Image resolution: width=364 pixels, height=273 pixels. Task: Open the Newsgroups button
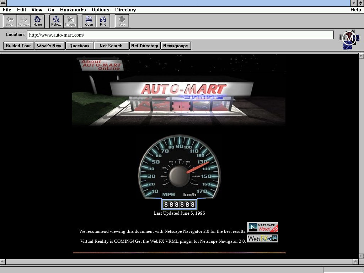coord(176,46)
